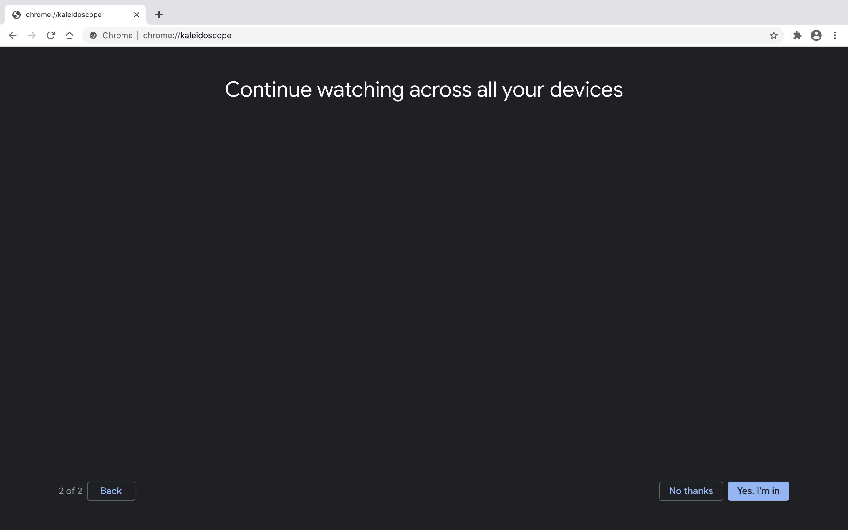This screenshot has width=848, height=530.
Task: Open the profile avatar menu
Action: click(x=816, y=35)
